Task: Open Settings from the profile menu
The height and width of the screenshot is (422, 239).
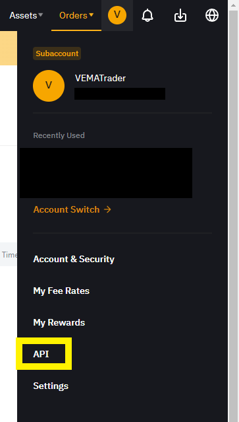Action: click(51, 386)
